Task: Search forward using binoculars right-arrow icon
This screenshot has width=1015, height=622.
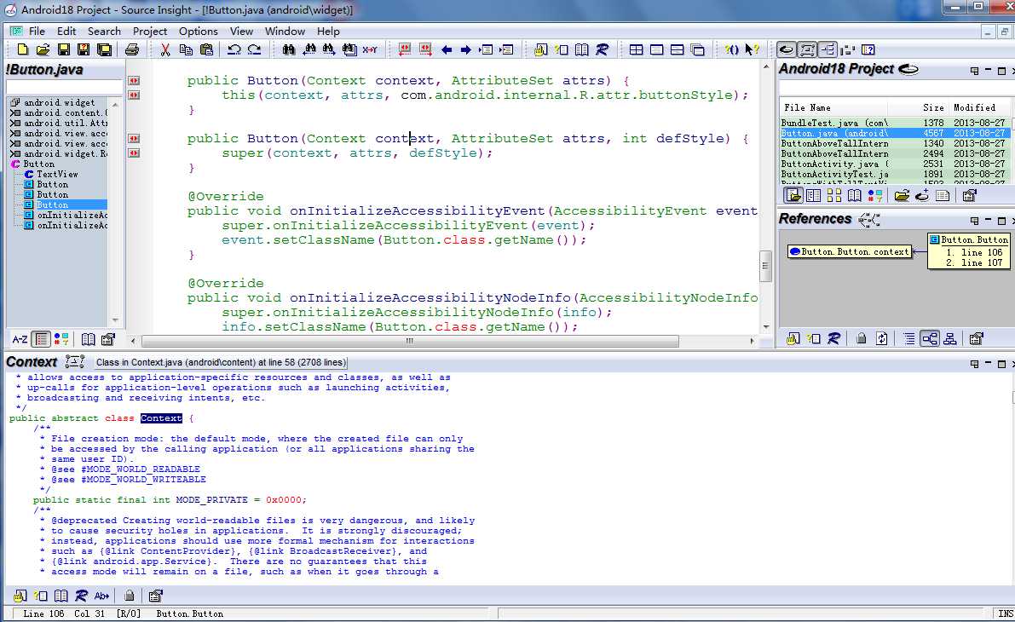Action: (329, 49)
